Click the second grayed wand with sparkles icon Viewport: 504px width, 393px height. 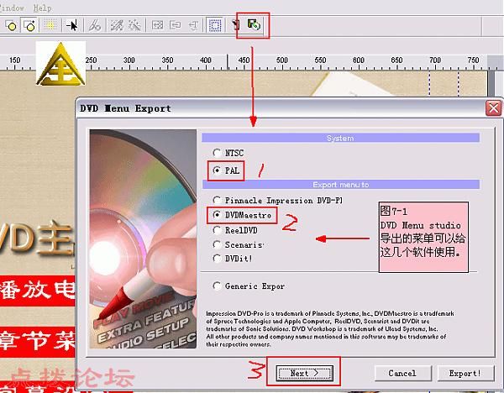pyautogui.click(x=134, y=25)
